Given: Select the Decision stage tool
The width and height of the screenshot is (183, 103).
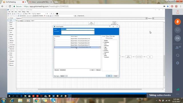Looking at the screenshot, I should (x=11, y=41).
